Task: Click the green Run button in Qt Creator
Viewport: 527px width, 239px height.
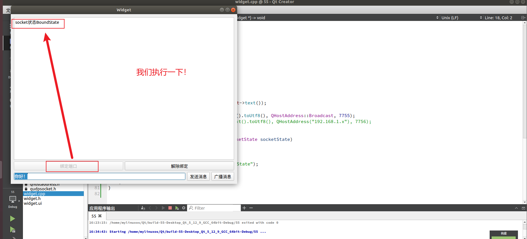Action: 12,219
